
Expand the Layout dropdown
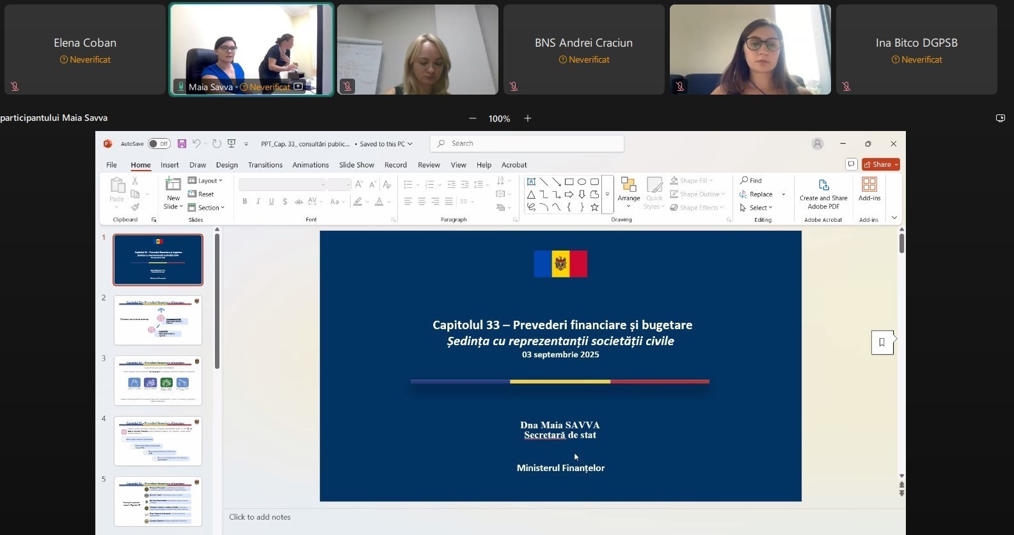coord(205,181)
